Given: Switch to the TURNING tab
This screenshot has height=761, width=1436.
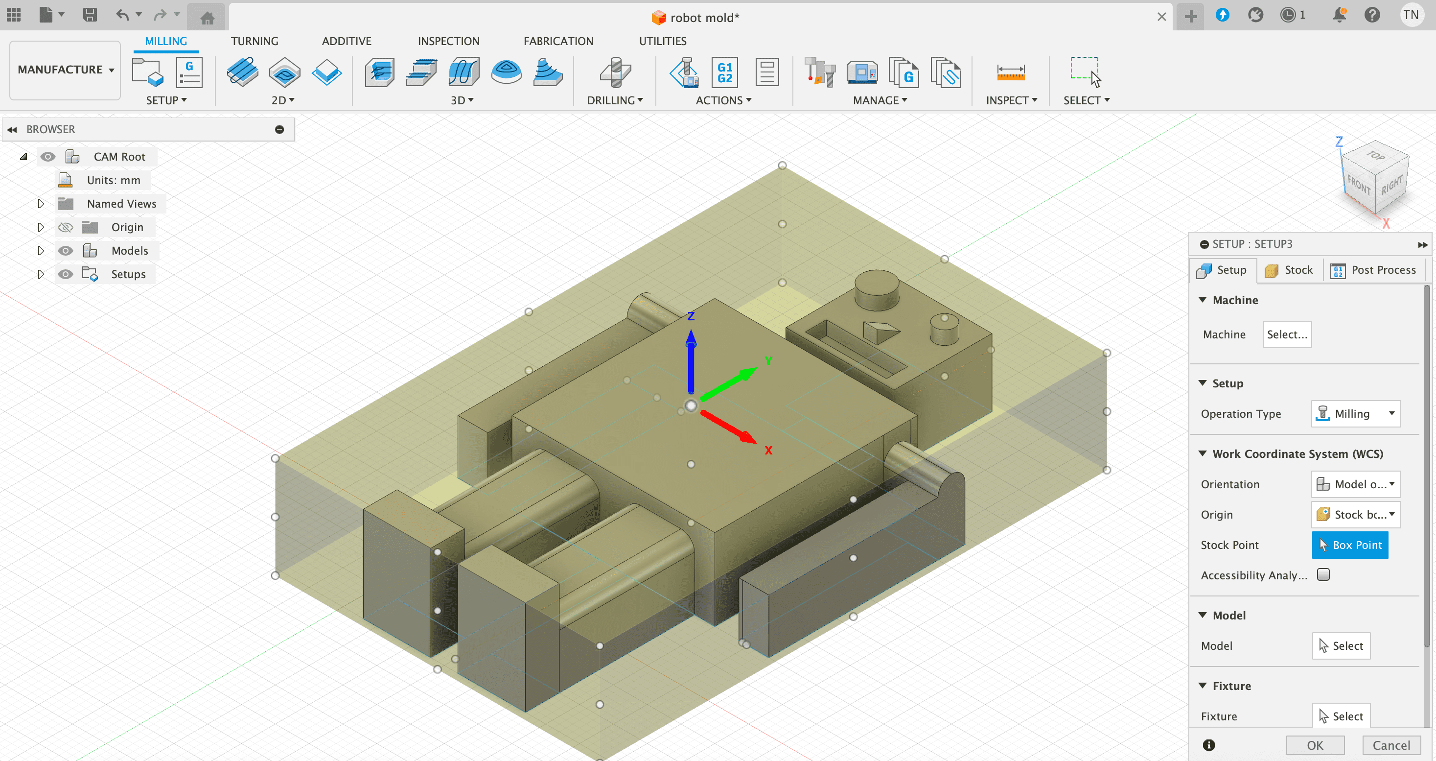Looking at the screenshot, I should (255, 41).
